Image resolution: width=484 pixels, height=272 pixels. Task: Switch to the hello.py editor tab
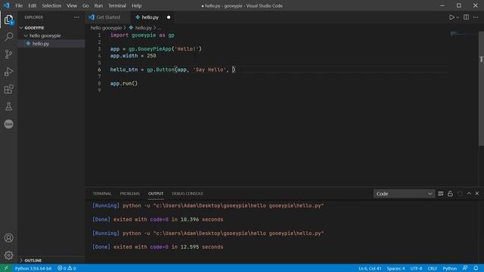150,17
